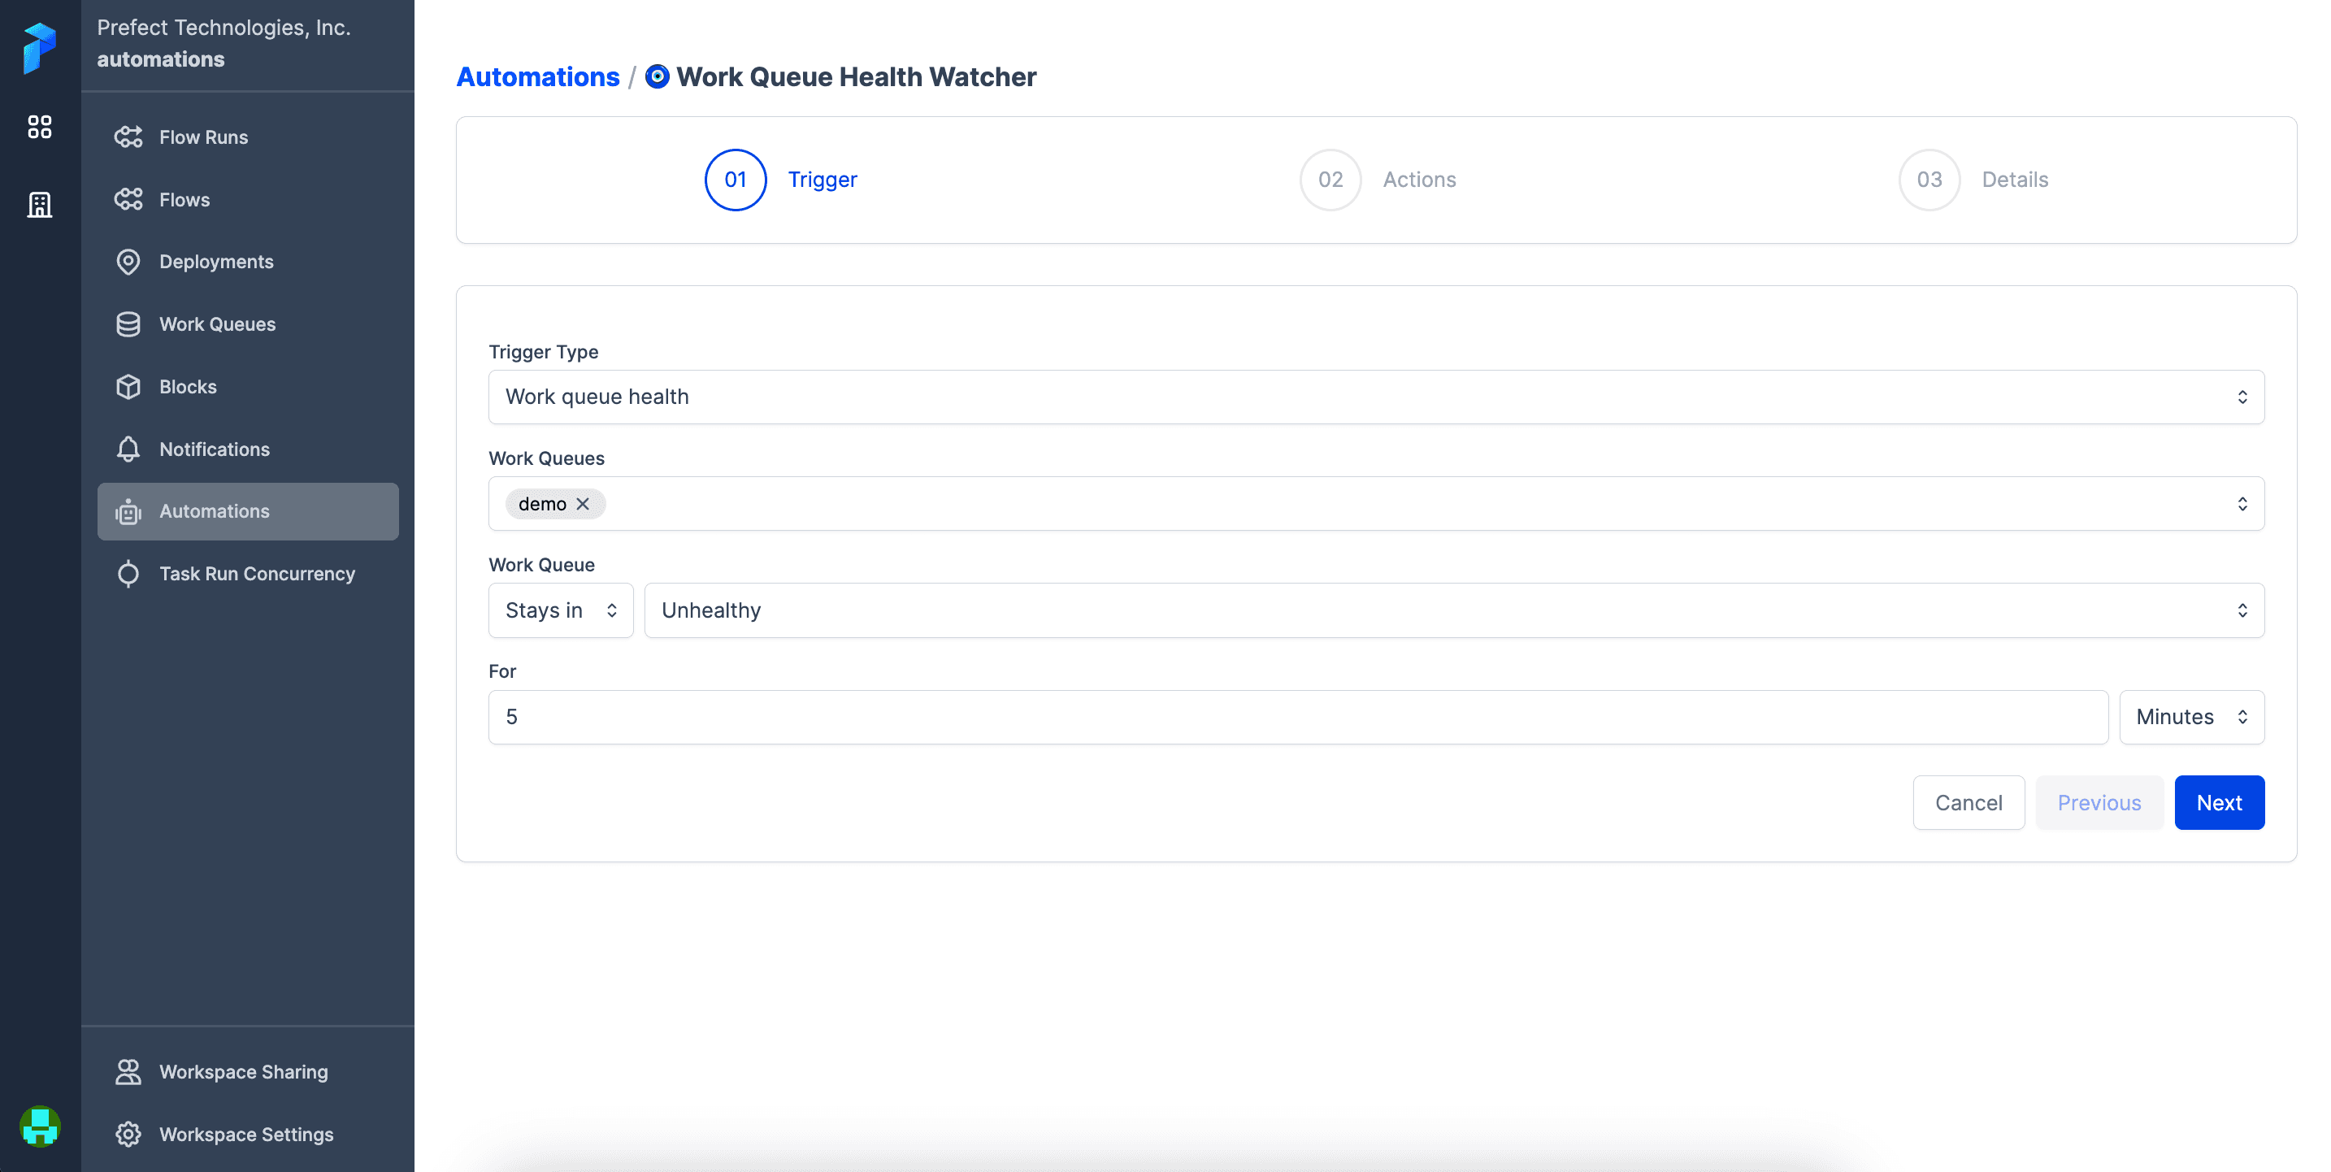Open the Trigger Type dropdown

click(1375, 397)
